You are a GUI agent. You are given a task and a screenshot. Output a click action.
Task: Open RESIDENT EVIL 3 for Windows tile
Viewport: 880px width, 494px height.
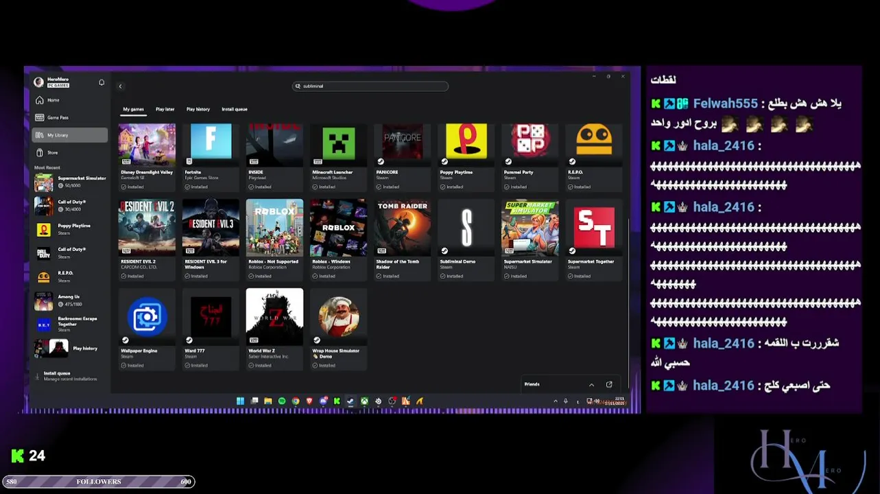[x=211, y=240]
